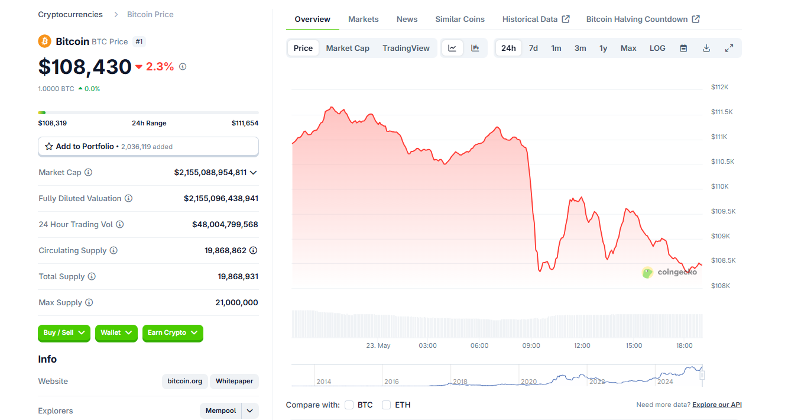Screen dimensions: 801x420
Task: Click the info icon beside 2.3% change
Action: (x=183, y=67)
